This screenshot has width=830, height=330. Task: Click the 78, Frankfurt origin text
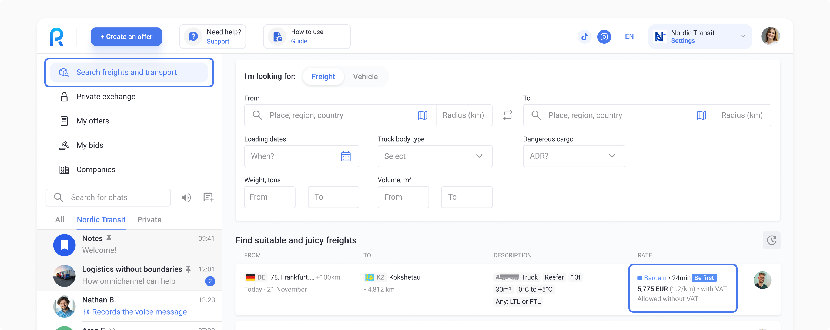click(292, 277)
